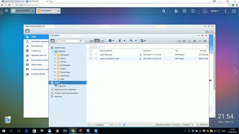Switch File Station to thumbnail grid view
239x134 pixels.
click(91, 41)
